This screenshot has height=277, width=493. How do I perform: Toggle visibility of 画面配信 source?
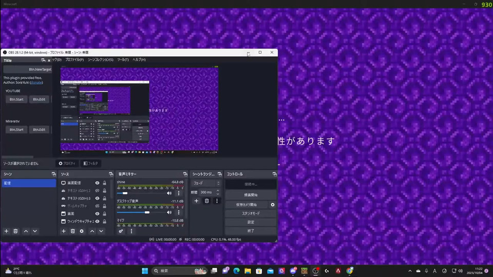click(x=97, y=183)
